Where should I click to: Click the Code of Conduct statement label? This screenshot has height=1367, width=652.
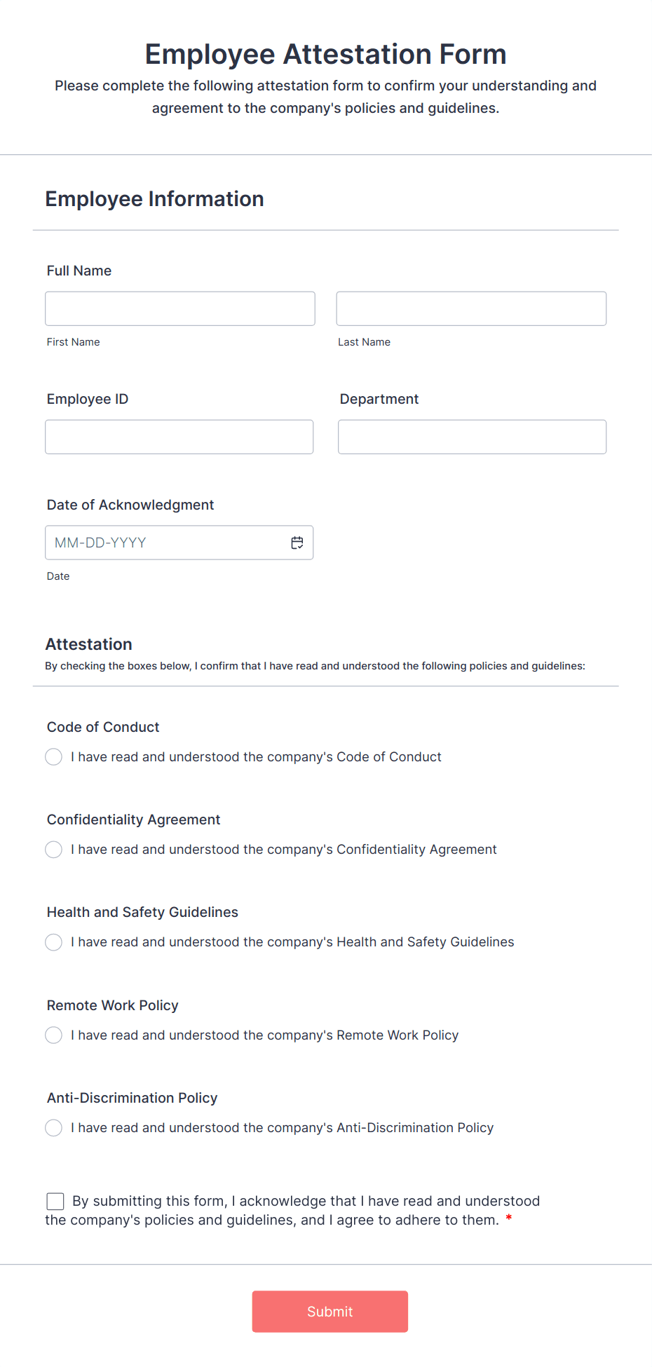pos(256,756)
